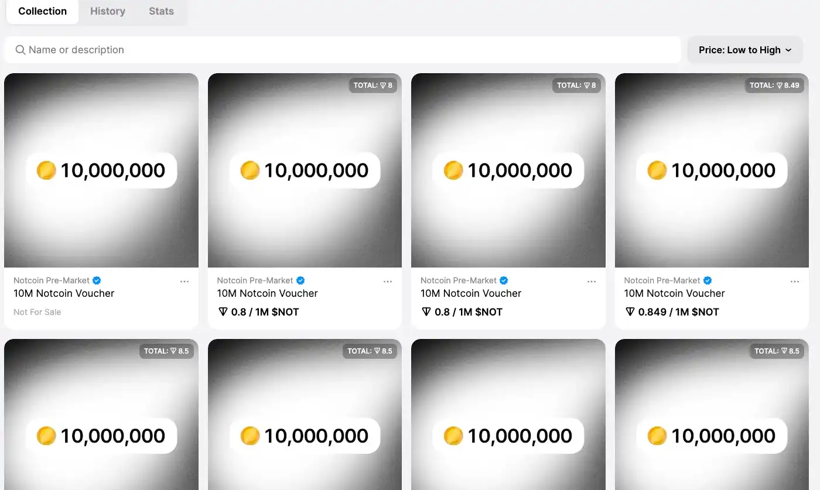Select the Collection tab
The image size is (820, 490).
tap(43, 11)
